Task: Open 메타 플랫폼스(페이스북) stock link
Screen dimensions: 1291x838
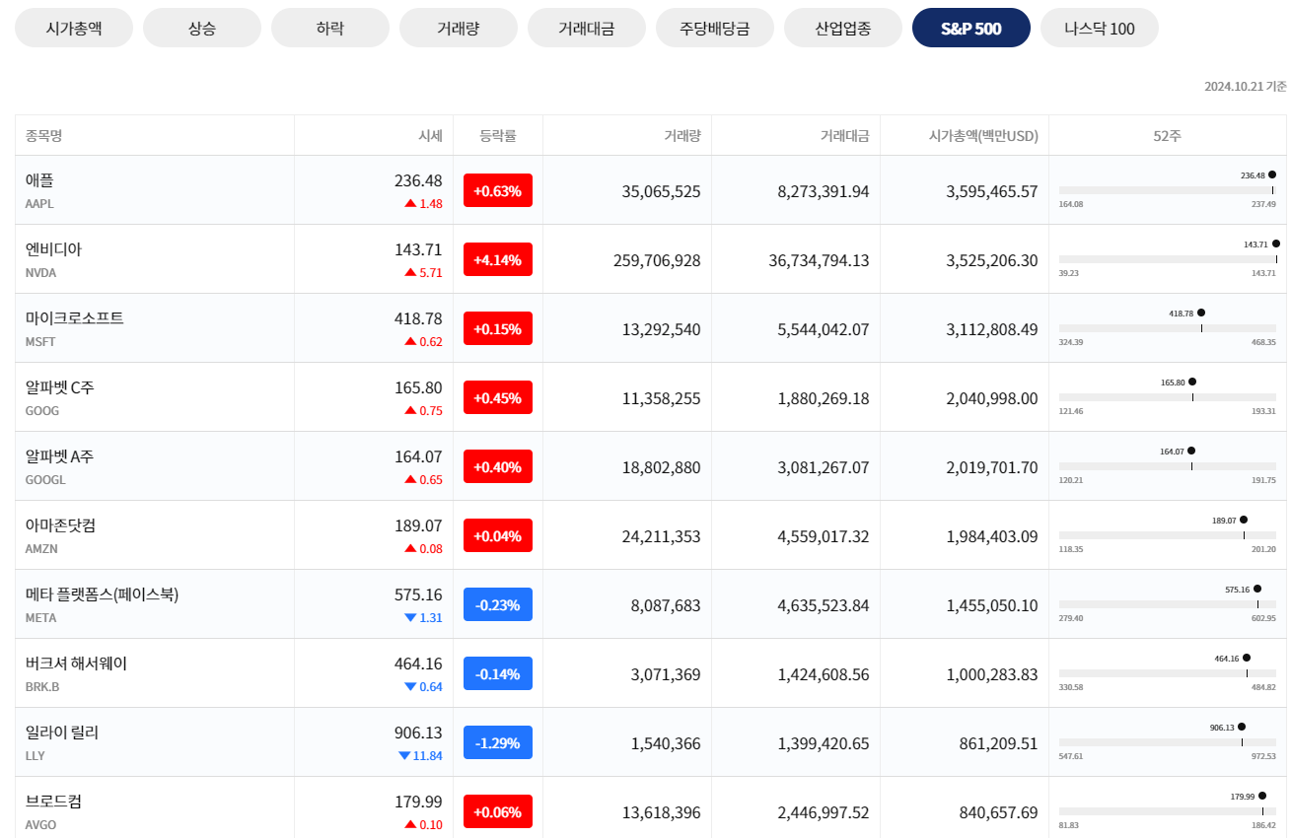Action: click(x=103, y=594)
